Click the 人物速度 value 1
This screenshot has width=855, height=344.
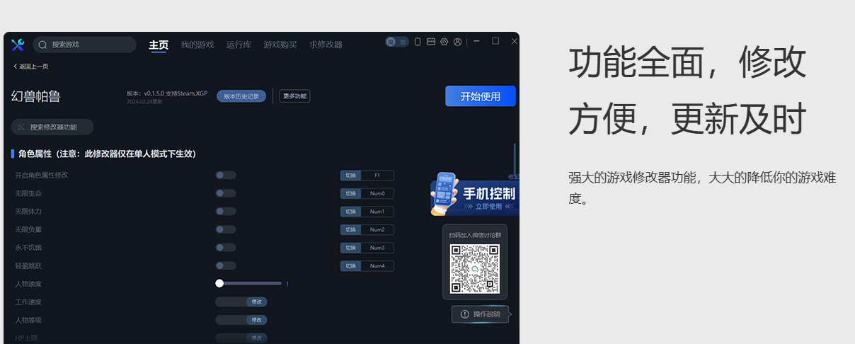pyautogui.click(x=287, y=284)
